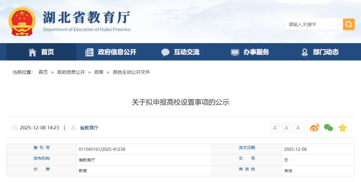The width and height of the screenshot is (361, 182).
Task: Click the title 关于拟申报高校设置事项的公示
Action: pos(180,102)
